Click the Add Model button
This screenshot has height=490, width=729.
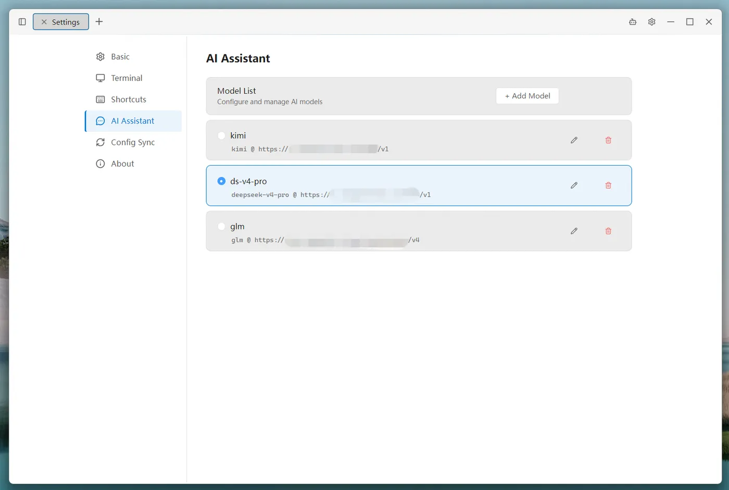pyautogui.click(x=527, y=96)
